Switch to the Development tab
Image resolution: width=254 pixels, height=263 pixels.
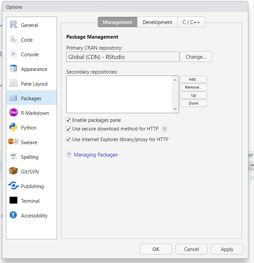157,22
